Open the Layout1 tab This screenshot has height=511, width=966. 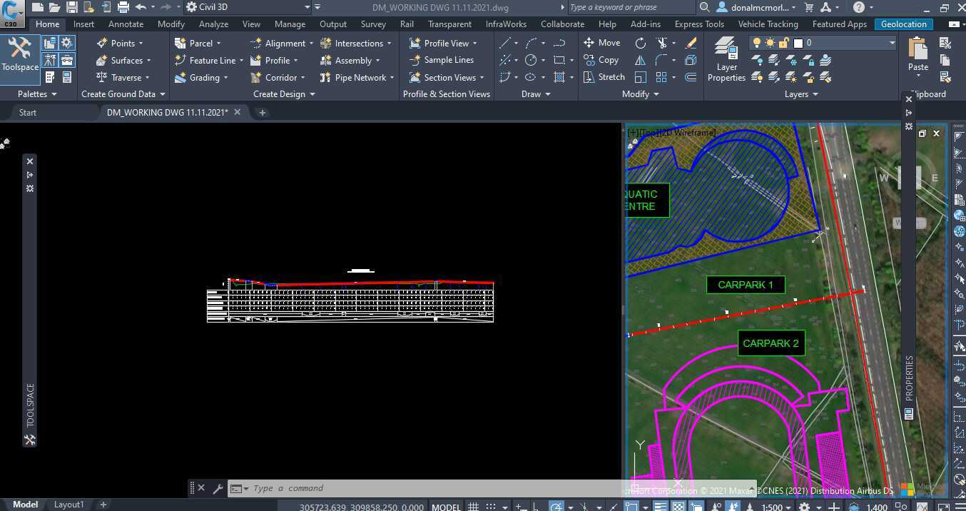click(x=68, y=505)
